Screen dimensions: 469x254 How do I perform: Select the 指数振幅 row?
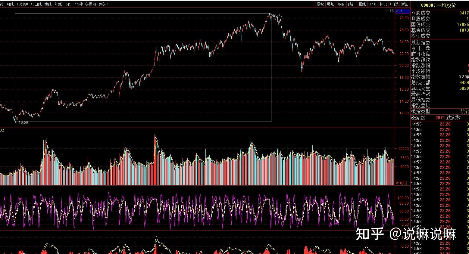(x=440, y=77)
